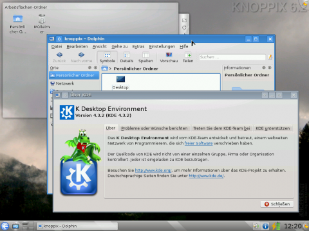The image size is (309, 231).
Task: Open the KDE unterstützen tab
Action: pos(273,128)
